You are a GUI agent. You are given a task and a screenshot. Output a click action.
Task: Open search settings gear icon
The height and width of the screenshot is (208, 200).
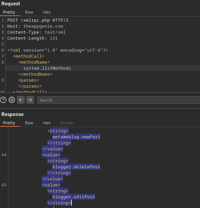(12, 100)
